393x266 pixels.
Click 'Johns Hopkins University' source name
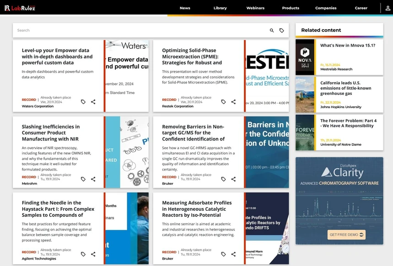[x=341, y=107]
